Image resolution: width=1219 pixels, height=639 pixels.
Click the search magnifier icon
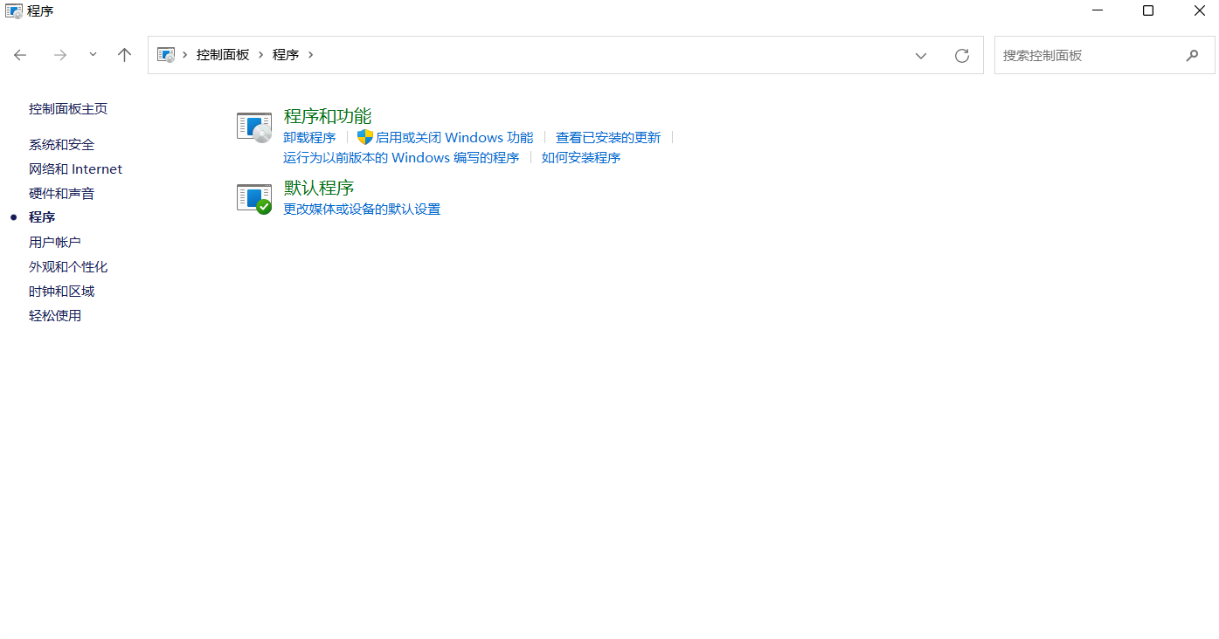1192,55
